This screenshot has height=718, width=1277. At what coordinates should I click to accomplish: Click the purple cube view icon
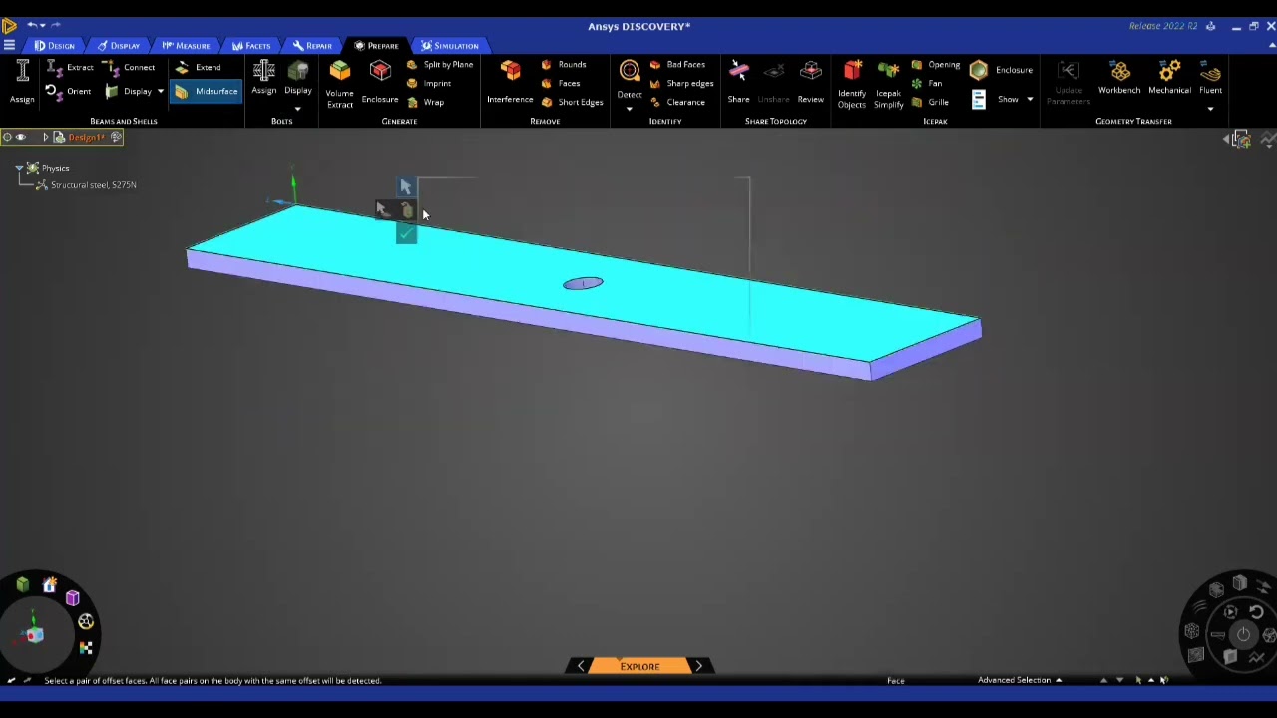[73, 598]
